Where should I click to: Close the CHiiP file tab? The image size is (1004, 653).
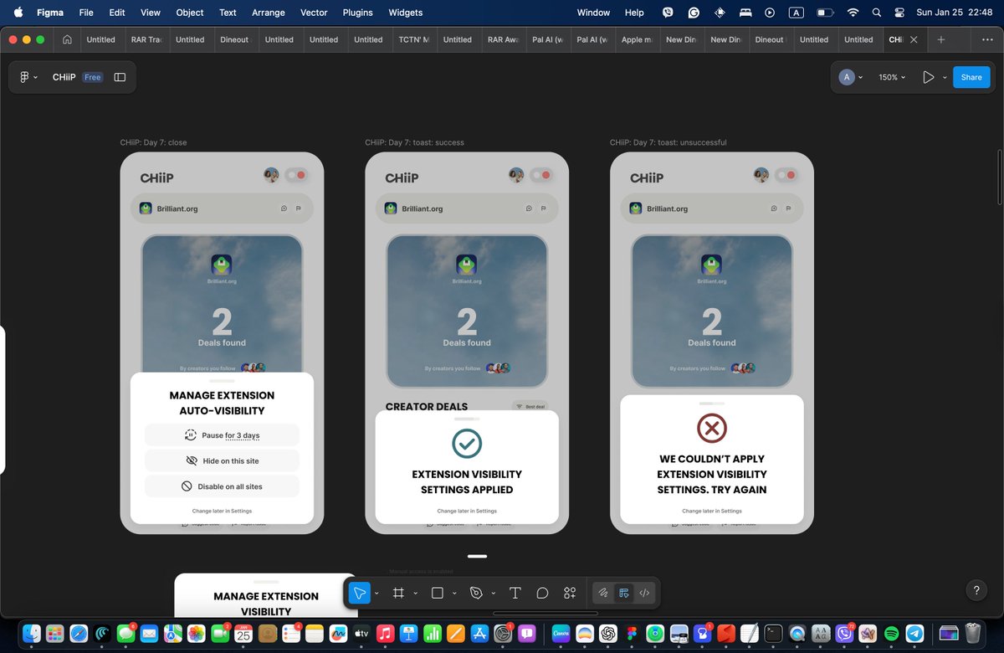click(914, 39)
